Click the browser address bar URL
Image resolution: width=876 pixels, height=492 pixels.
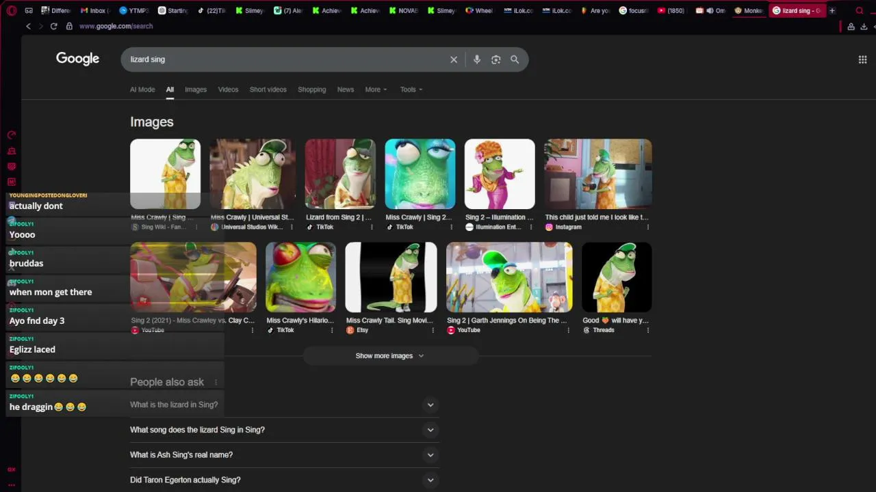click(116, 26)
